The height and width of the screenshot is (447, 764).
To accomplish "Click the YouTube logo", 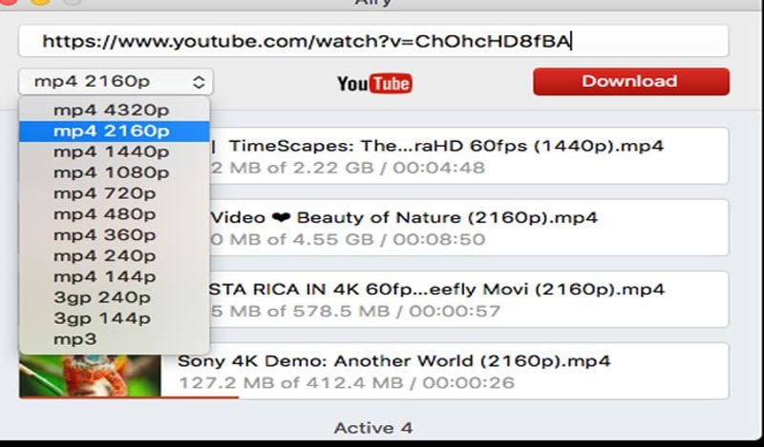I will (374, 83).
